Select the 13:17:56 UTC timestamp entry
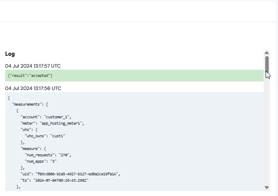278x196 pixels. (33, 88)
